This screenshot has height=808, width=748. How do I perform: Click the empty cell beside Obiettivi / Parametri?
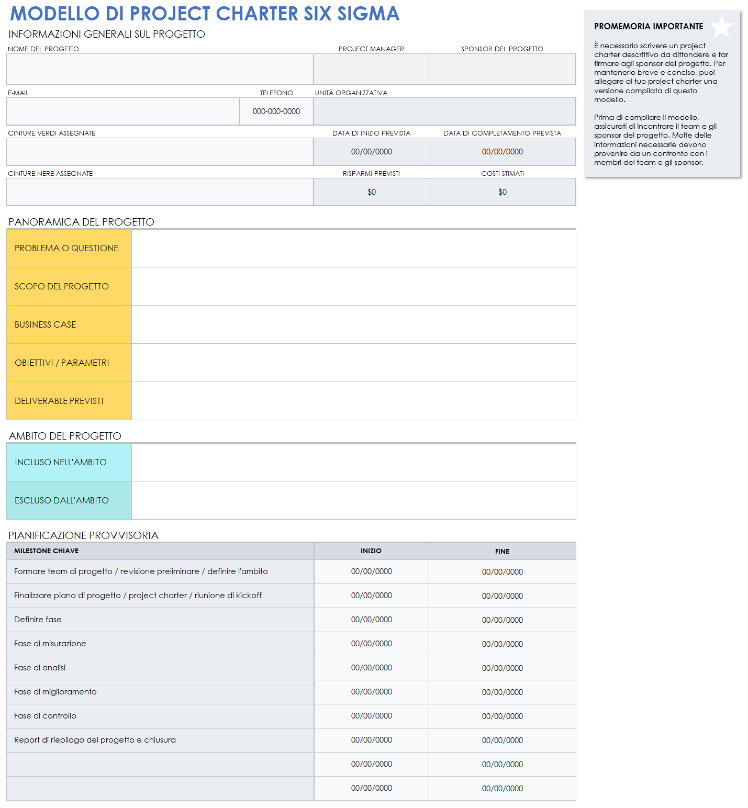pyautogui.click(x=354, y=363)
